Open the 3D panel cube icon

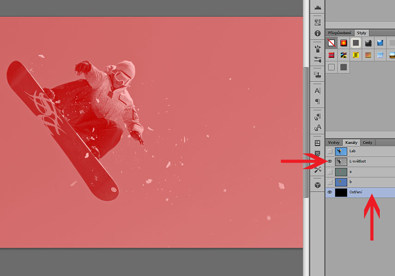pos(317,185)
